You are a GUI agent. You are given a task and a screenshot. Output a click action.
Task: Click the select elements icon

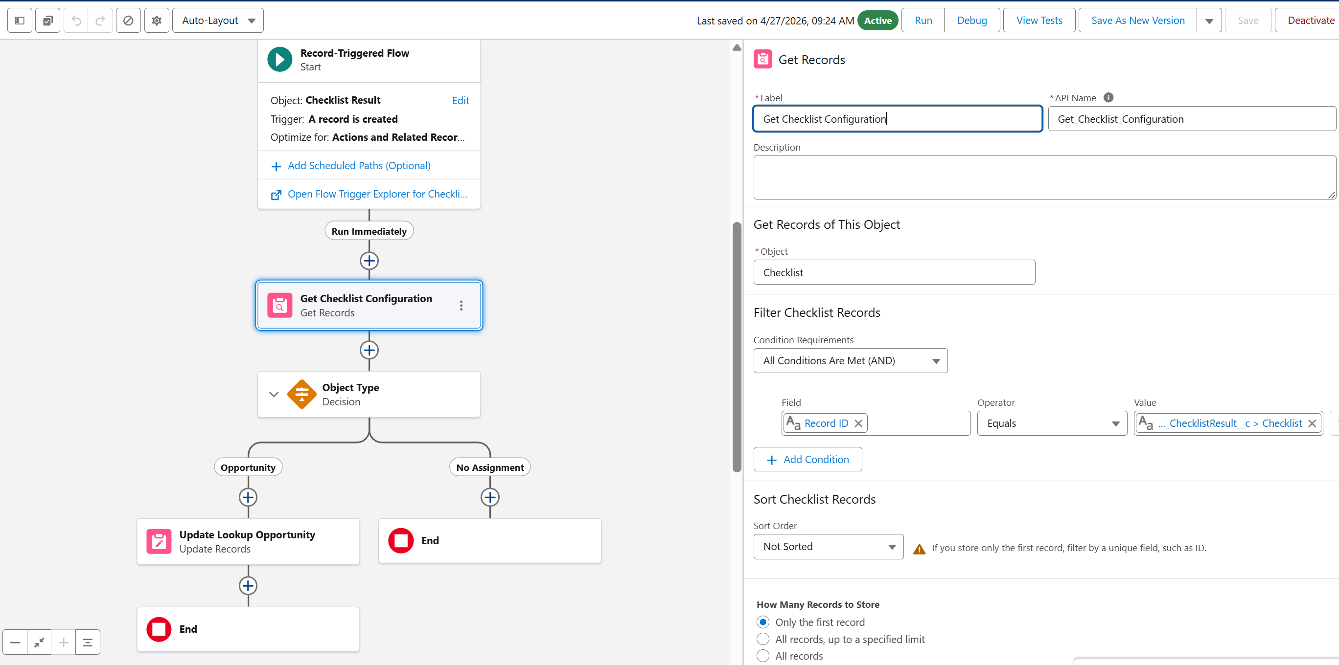click(x=48, y=21)
